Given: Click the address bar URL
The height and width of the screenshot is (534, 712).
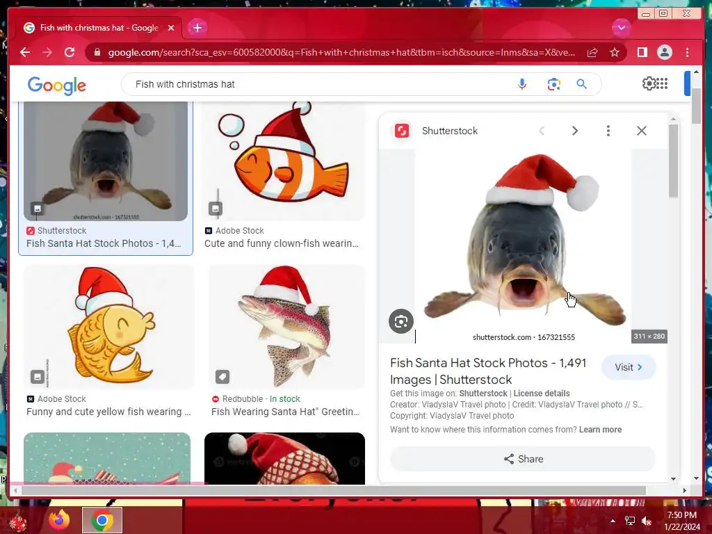Looking at the screenshot, I should [341, 53].
